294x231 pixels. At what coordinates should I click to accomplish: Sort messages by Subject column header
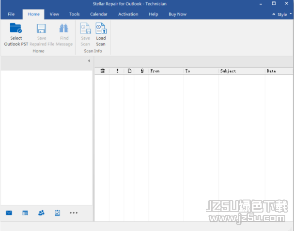pos(242,71)
